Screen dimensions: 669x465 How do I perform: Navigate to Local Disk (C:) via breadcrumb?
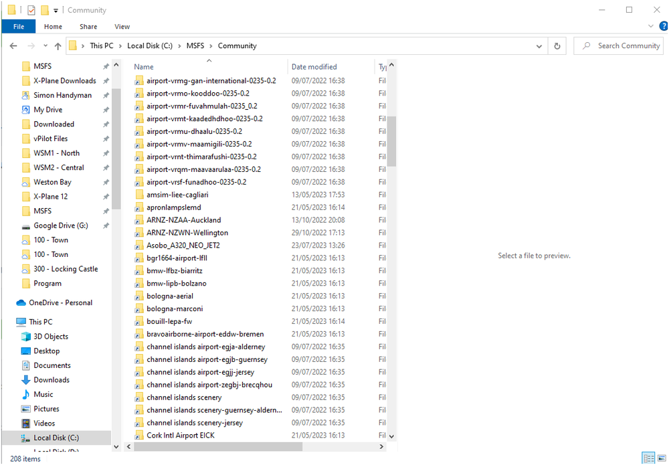click(x=149, y=45)
